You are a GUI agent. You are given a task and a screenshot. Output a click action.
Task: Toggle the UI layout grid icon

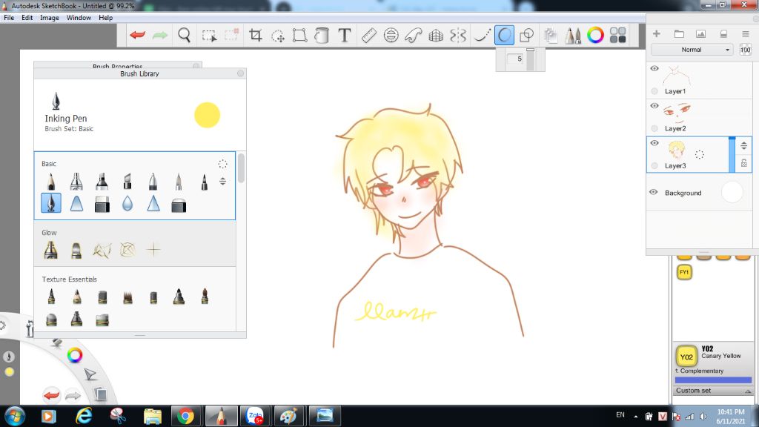point(617,35)
